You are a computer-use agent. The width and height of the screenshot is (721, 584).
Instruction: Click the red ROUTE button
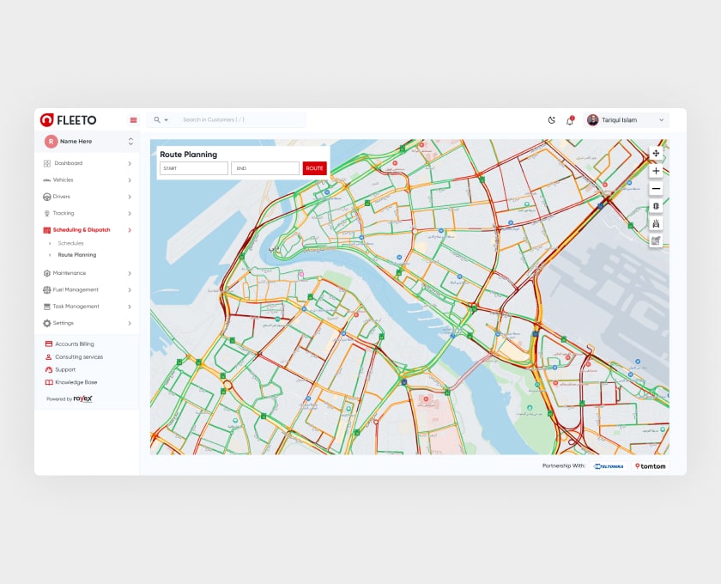click(x=314, y=168)
